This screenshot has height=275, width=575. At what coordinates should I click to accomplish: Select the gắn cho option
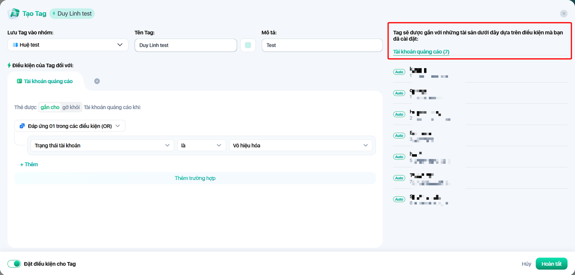(50, 107)
